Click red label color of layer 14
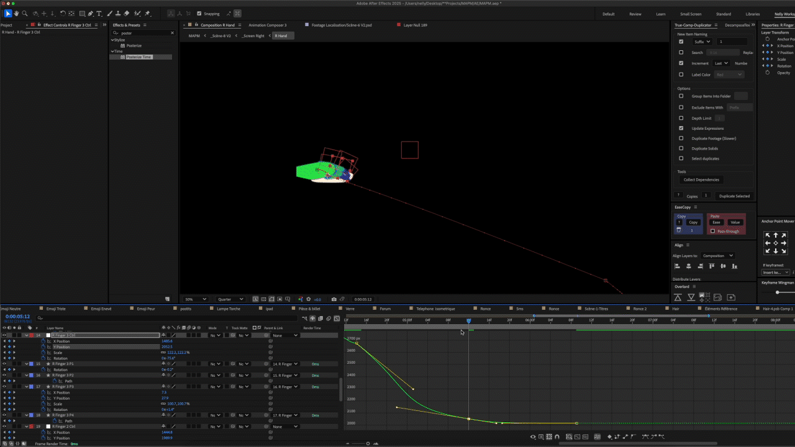This screenshot has height=447, width=795. [x=31, y=335]
